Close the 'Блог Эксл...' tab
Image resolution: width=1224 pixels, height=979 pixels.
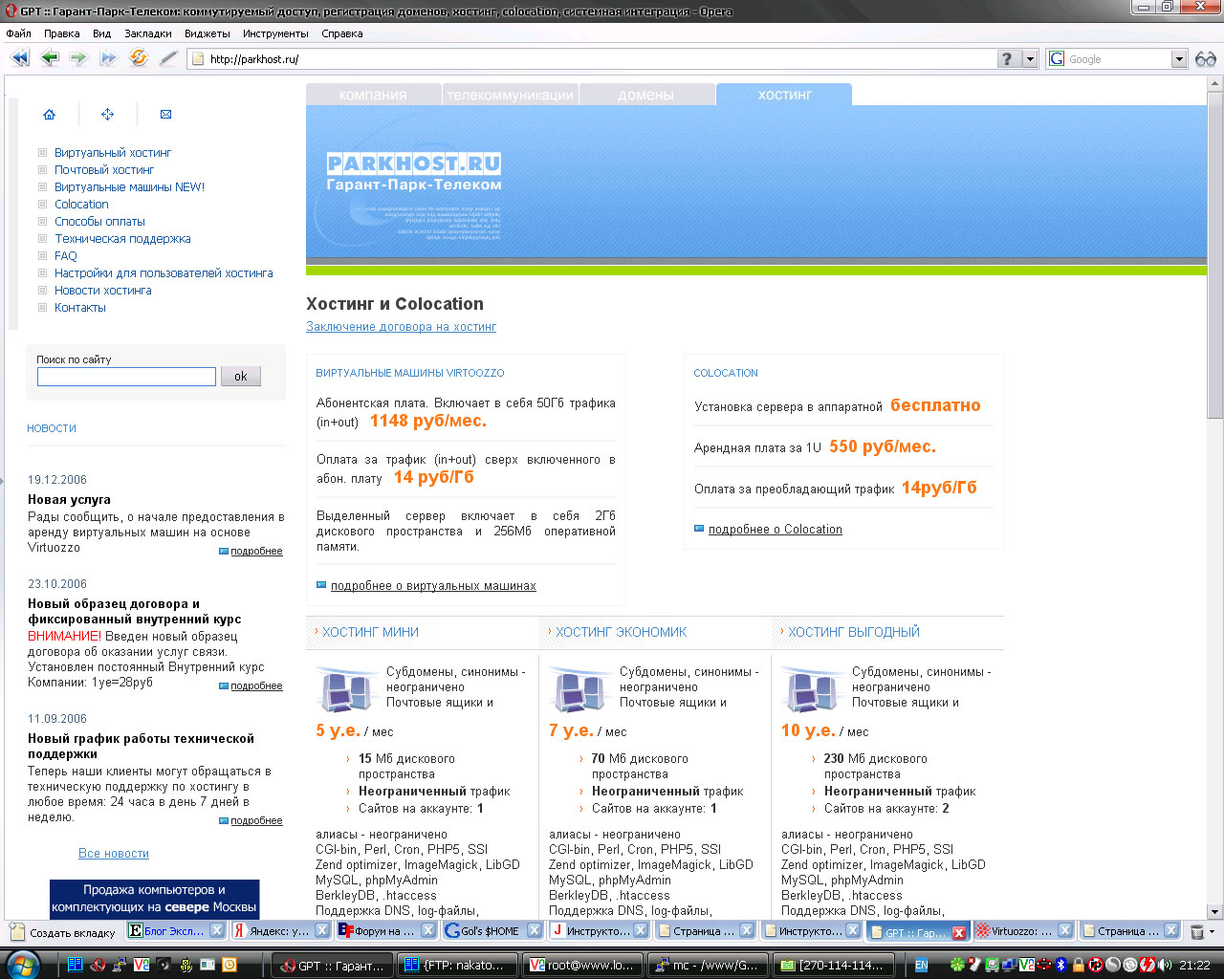216,930
